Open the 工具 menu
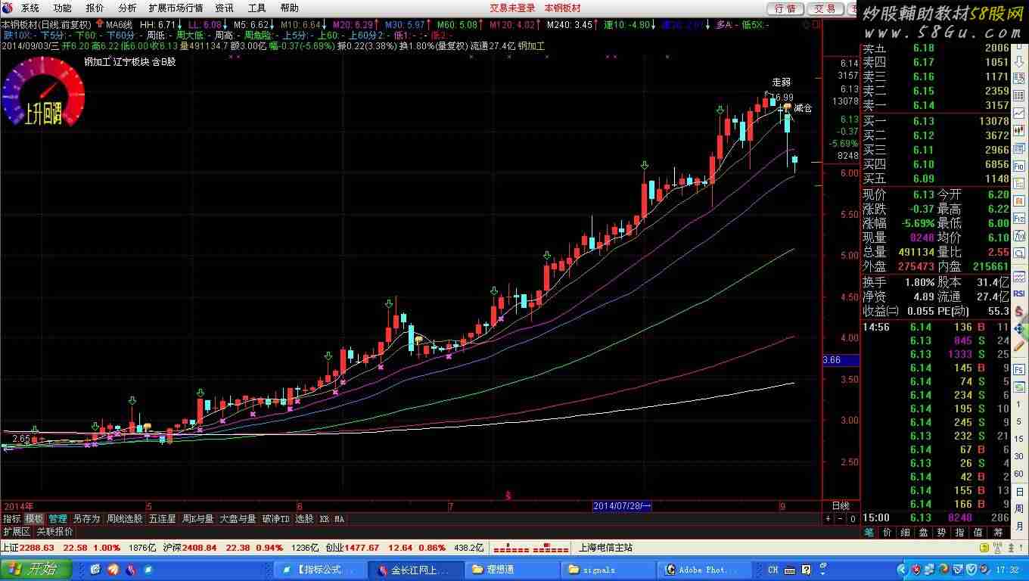 pyautogui.click(x=256, y=8)
